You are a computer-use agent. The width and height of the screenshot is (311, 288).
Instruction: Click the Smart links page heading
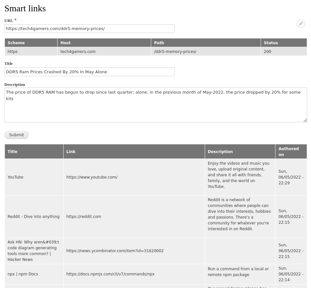pyautogui.click(x=25, y=8)
